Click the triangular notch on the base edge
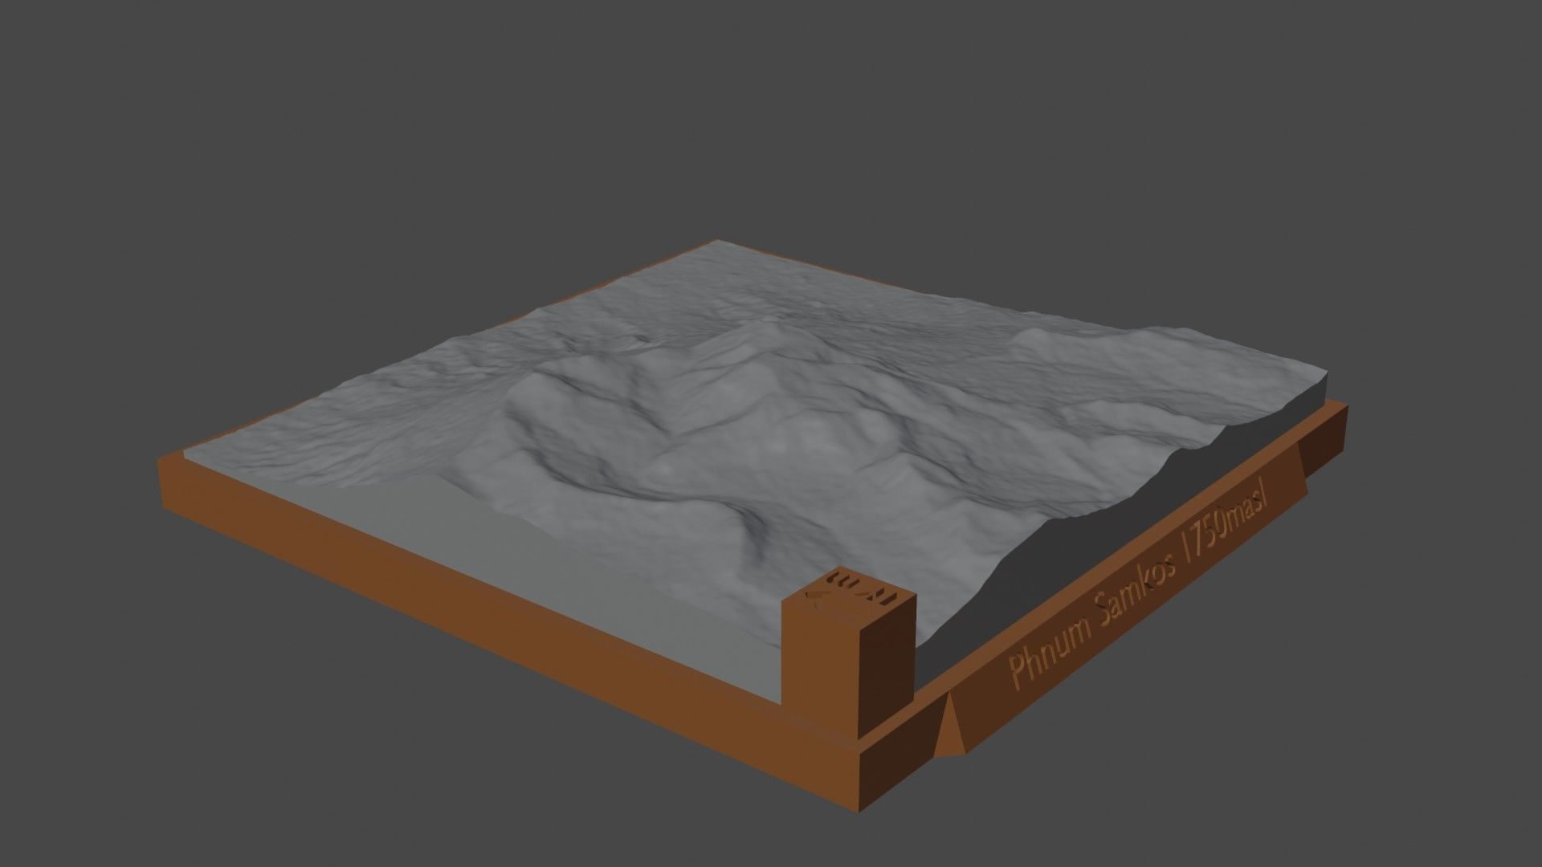Image resolution: width=1542 pixels, height=867 pixels. (951, 725)
